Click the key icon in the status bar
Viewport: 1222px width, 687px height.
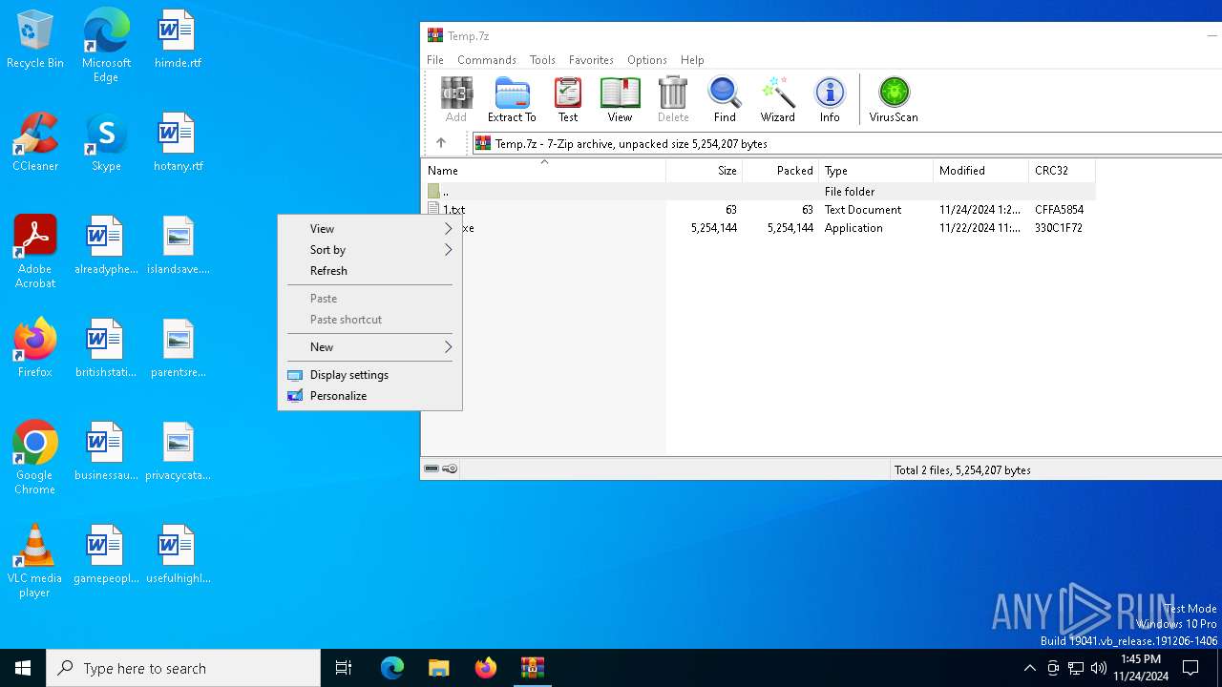click(450, 468)
